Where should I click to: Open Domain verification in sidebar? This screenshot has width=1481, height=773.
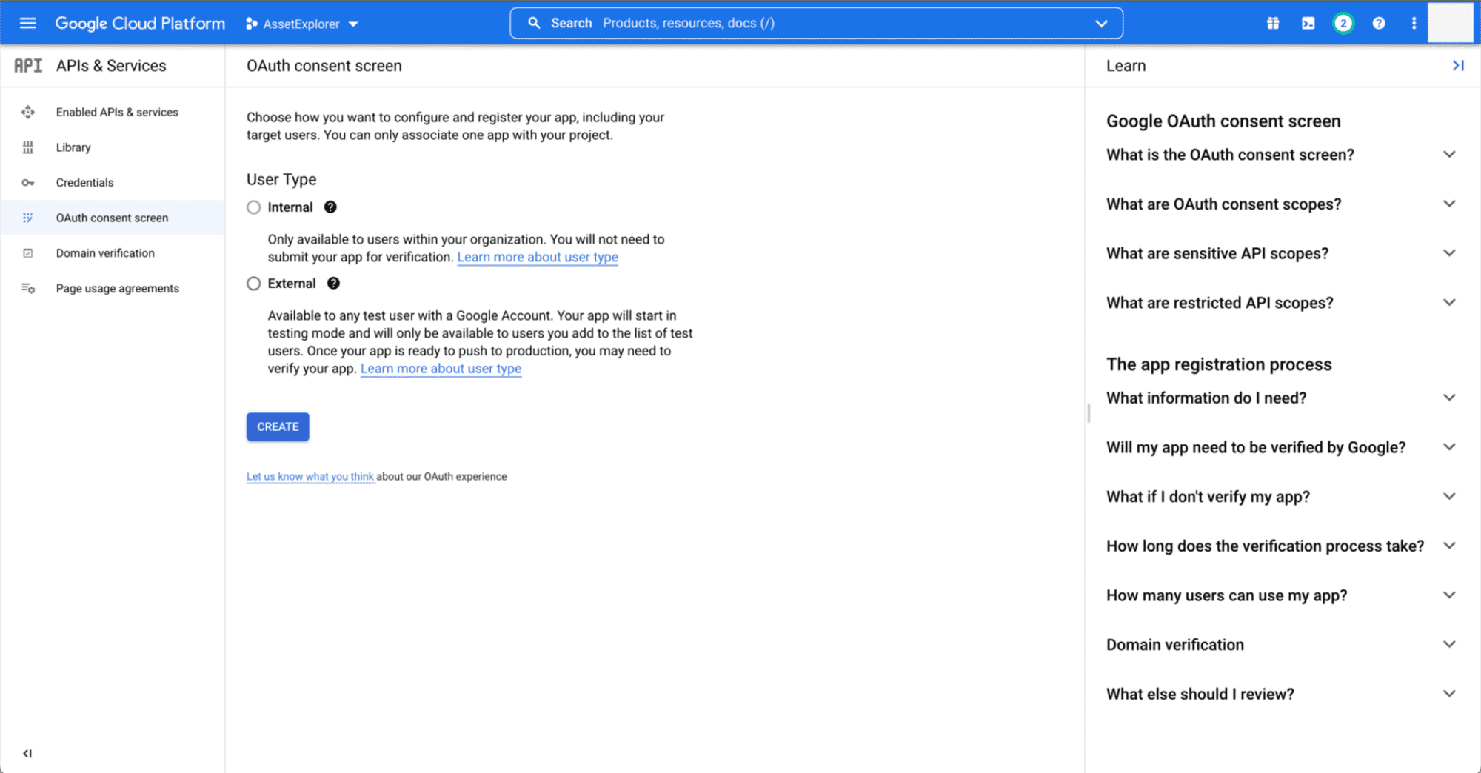coord(113,253)
